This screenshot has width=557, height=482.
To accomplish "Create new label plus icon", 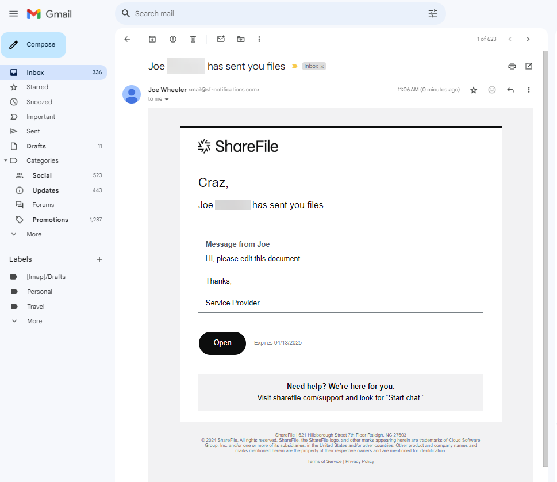I will (99, 259).
